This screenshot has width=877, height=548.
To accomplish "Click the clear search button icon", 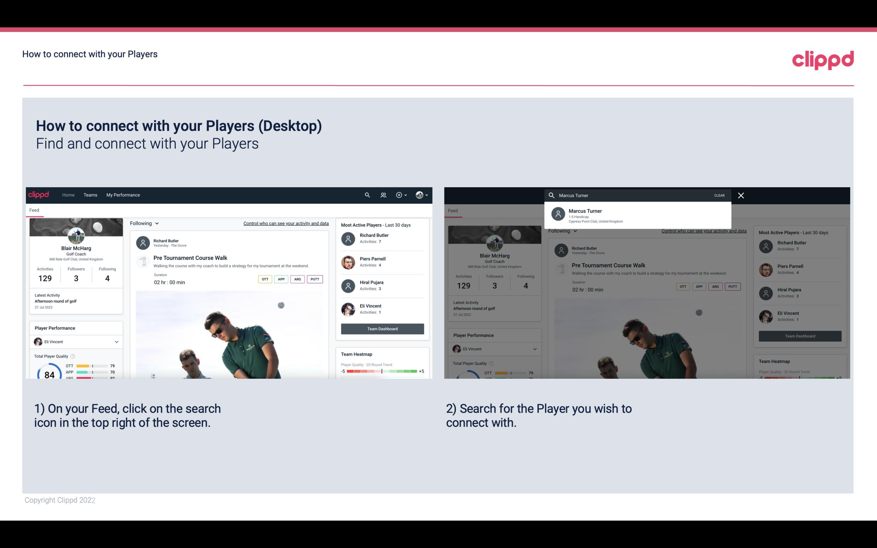I will tap(719, 194).
